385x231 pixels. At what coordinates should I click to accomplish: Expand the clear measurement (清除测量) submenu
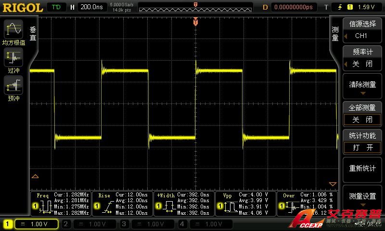click(363, 87)
